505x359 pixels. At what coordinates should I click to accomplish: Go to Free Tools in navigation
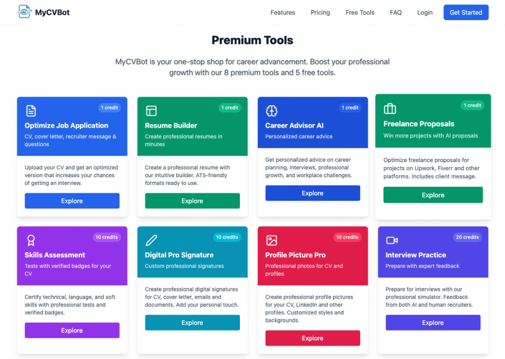pos(360,13)
